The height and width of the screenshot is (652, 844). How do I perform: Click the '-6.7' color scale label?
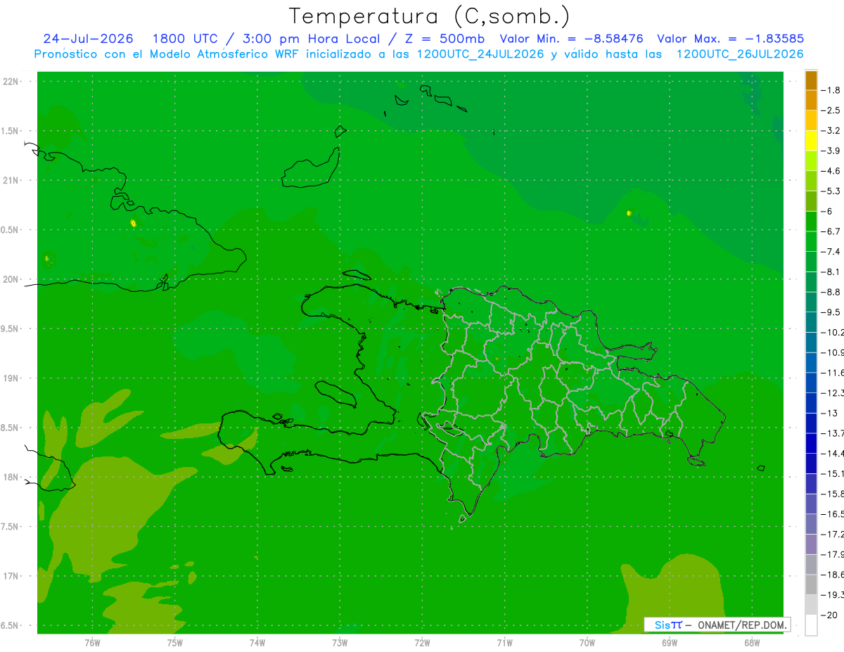coord(831,231)
